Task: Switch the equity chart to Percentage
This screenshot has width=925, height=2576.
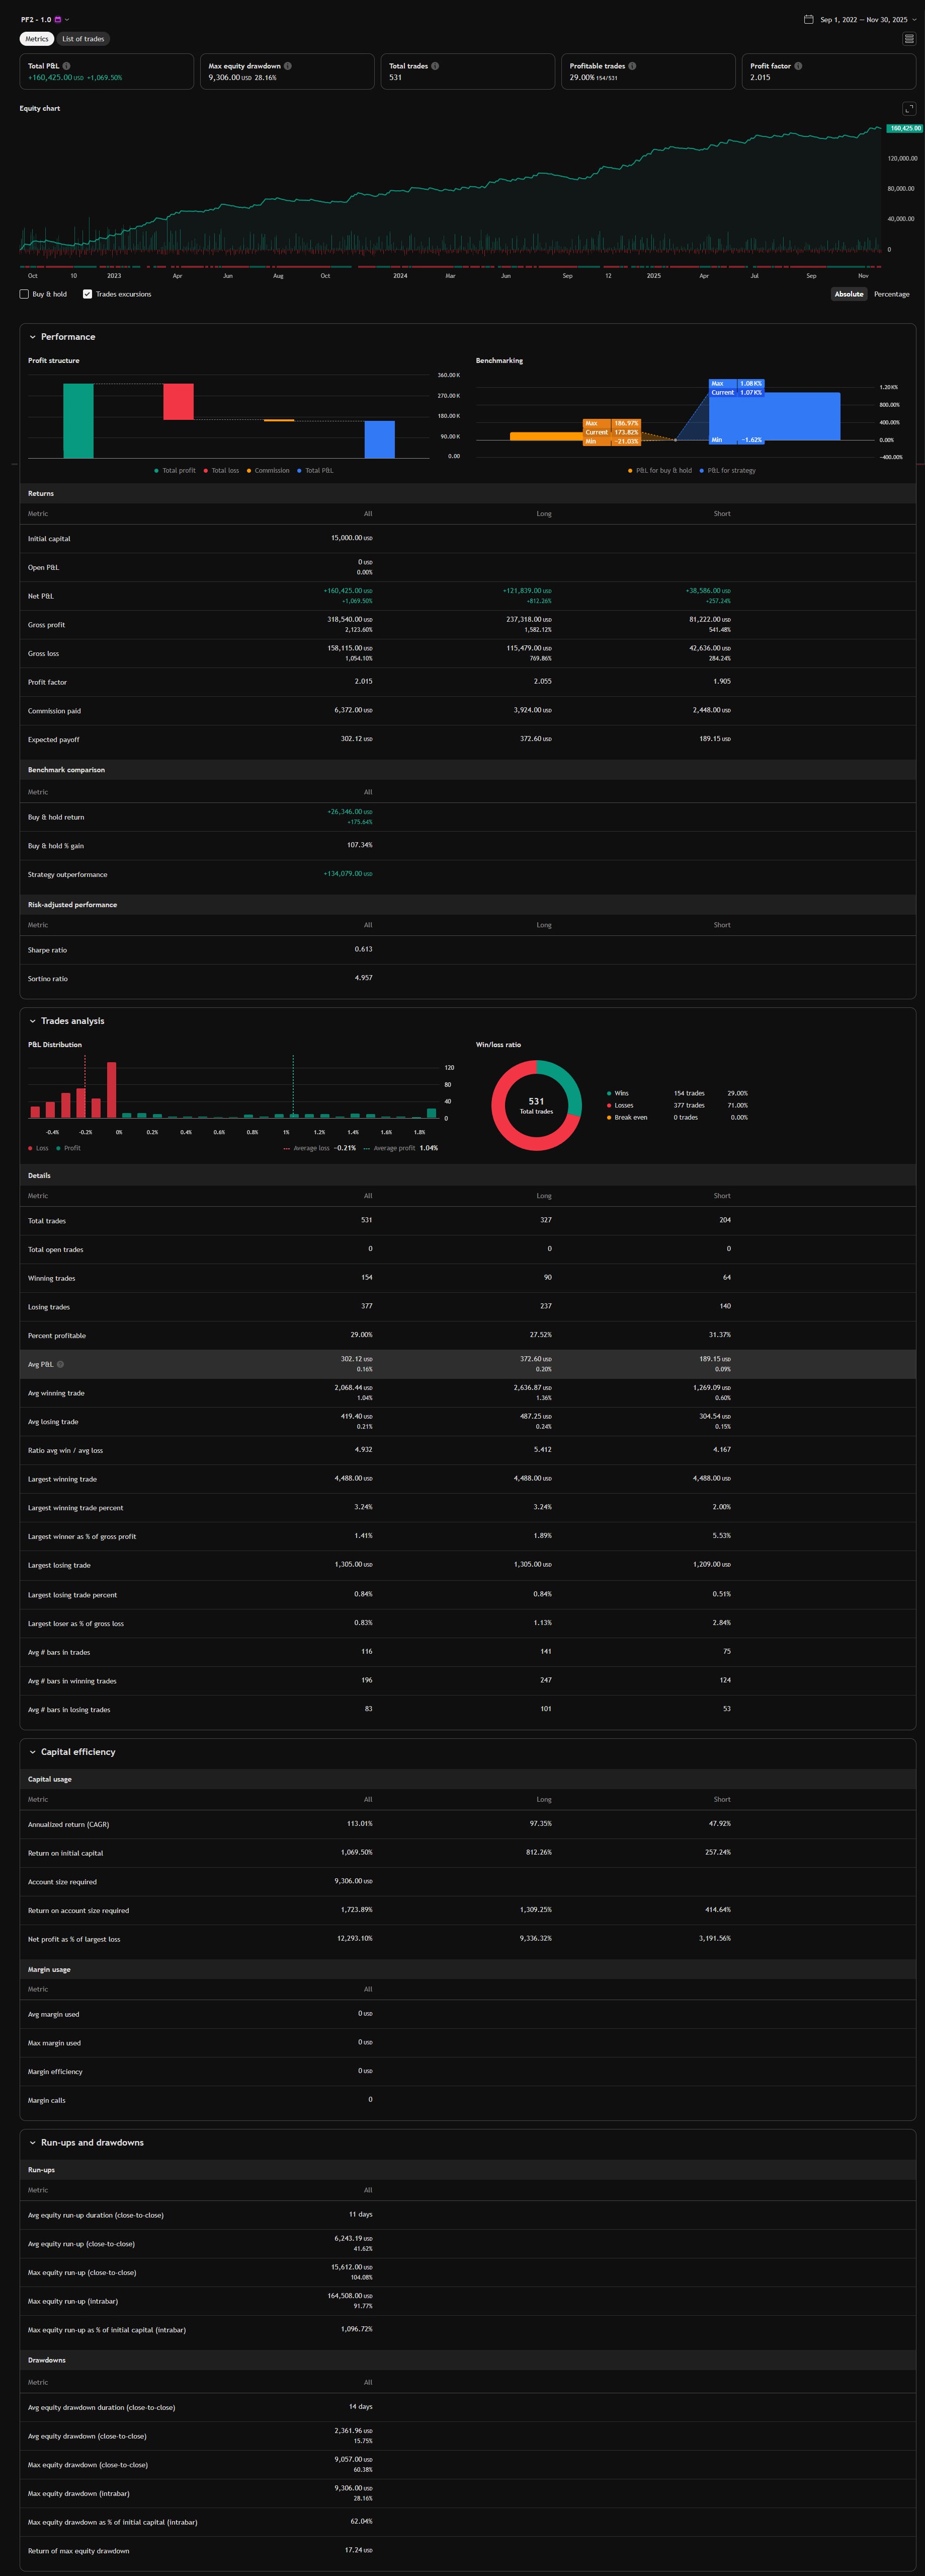Action: tap(891, 294)
